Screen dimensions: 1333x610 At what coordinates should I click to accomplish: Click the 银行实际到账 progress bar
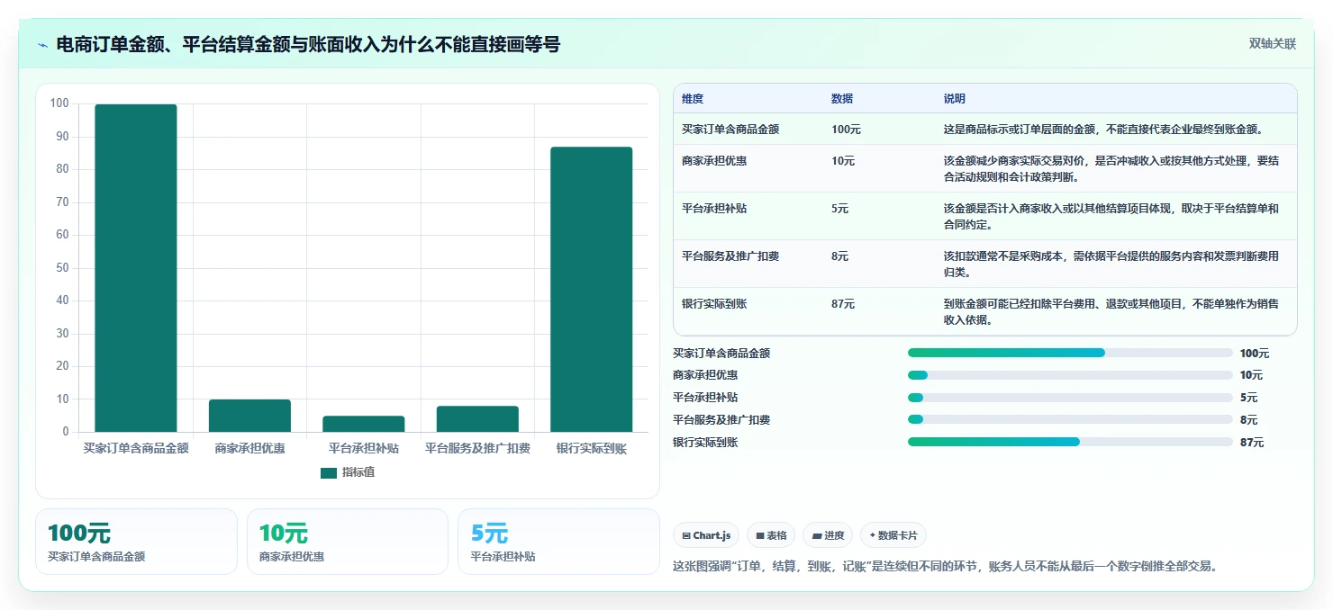[x=1070, y=442]
